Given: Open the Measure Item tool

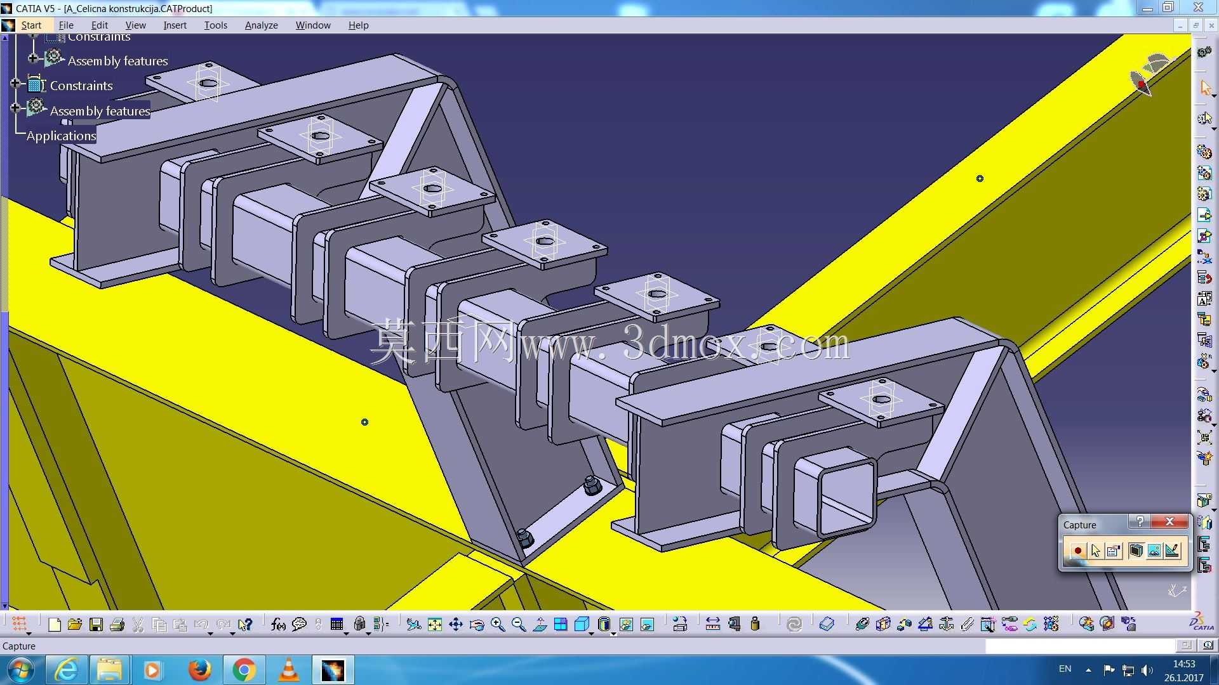Looking at the screenshot, I should (x=734, y=625).
